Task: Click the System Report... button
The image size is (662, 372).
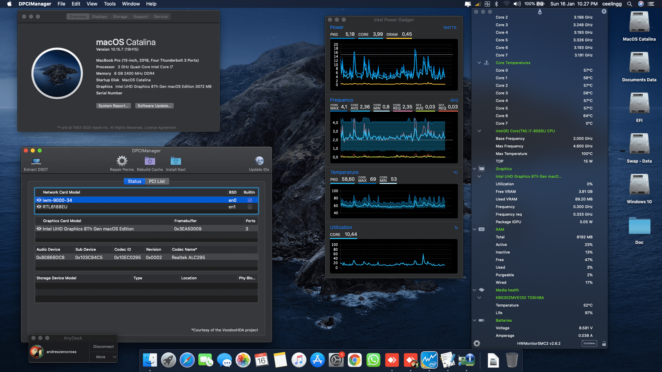Action: coord(113,106)
